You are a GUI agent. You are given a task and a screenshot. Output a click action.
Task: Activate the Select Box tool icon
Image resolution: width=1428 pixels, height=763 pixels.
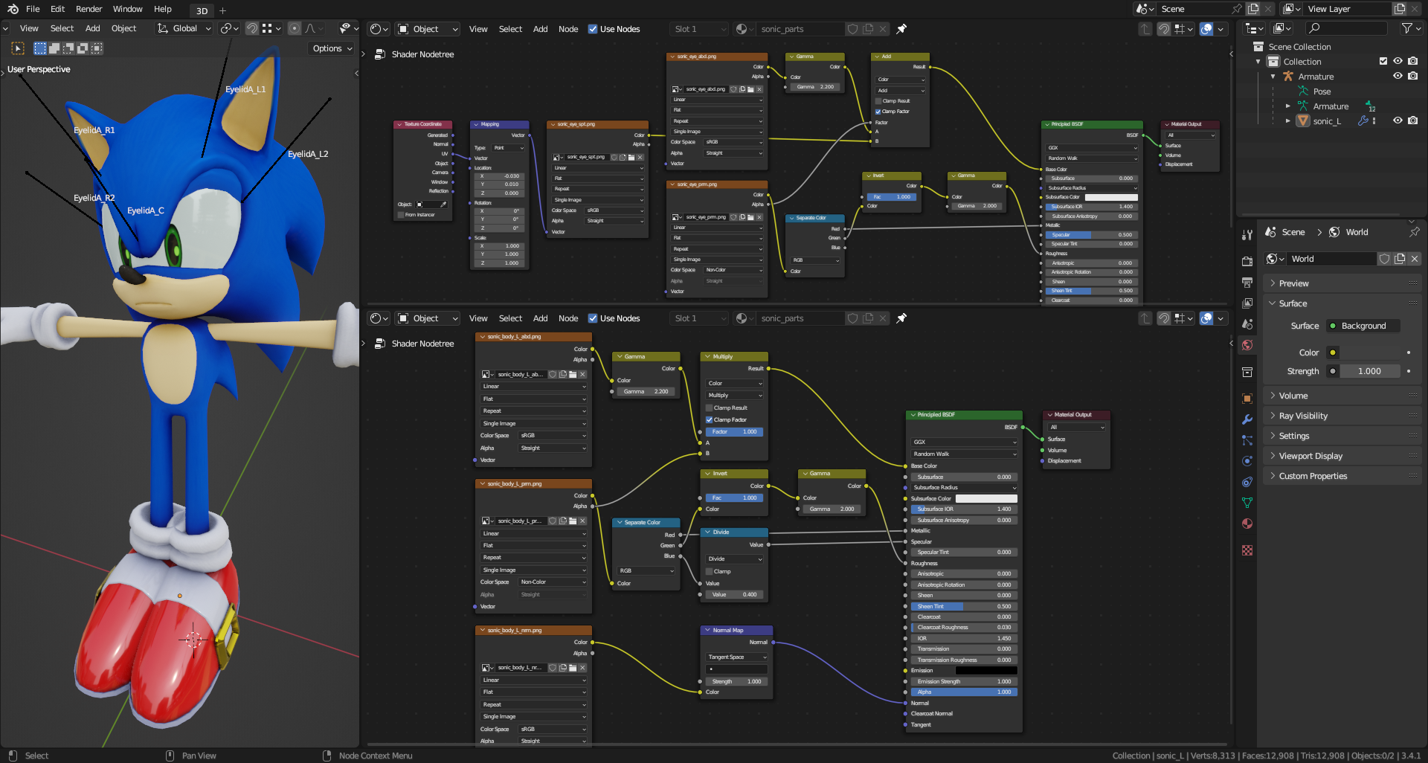[x=18, y=48]
